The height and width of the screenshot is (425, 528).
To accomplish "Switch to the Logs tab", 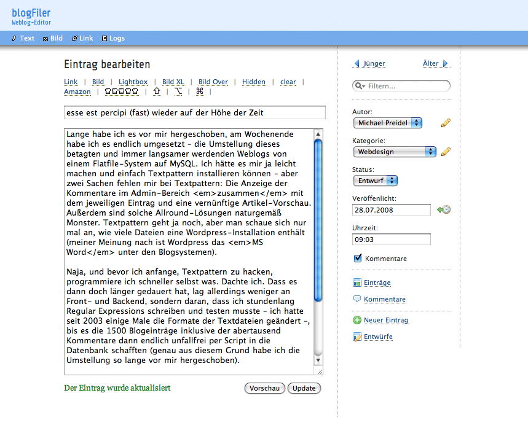I will click(113, 38).
